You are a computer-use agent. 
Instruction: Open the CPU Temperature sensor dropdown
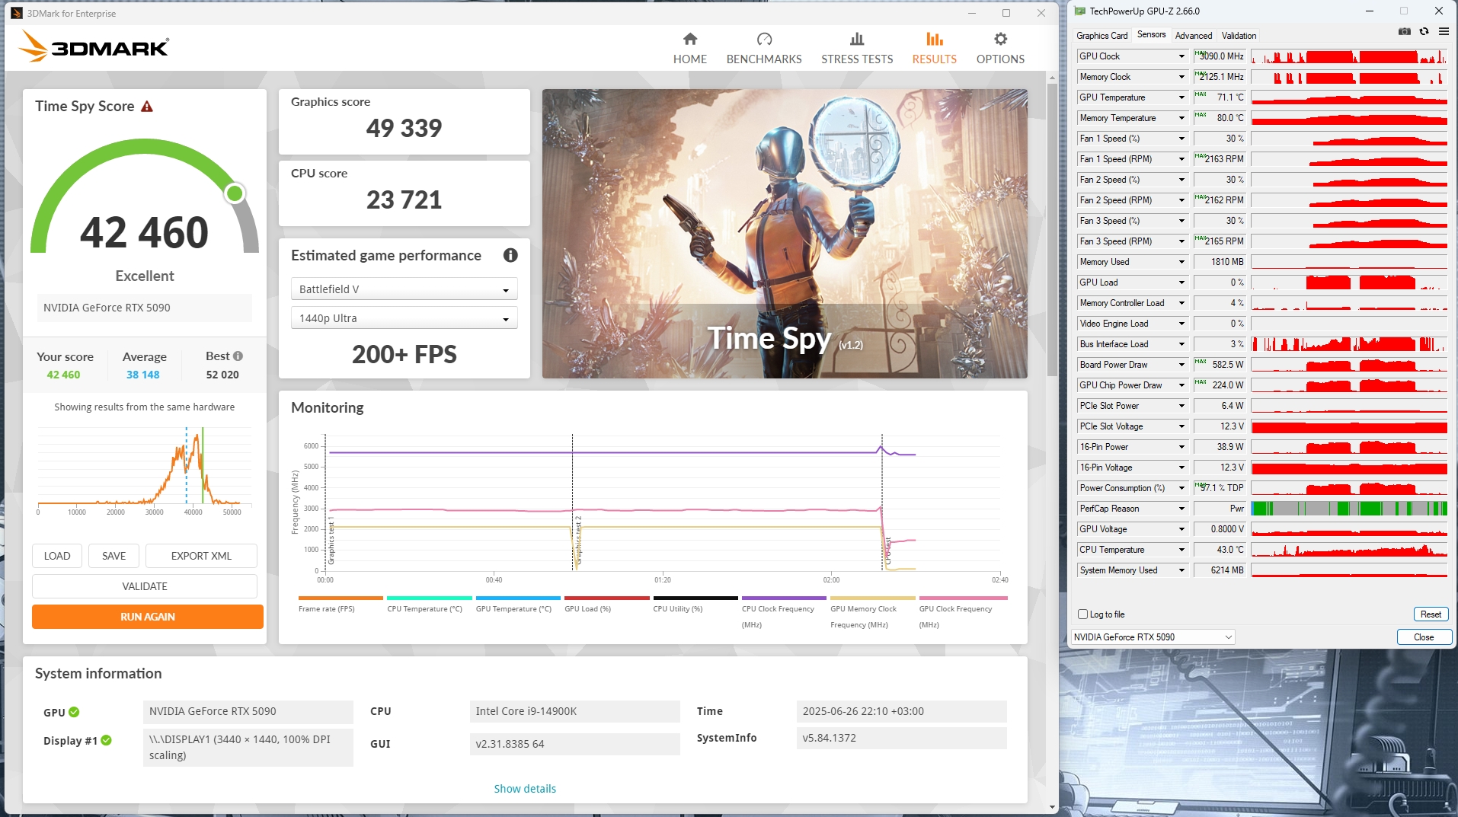[x=1181, y=550]
